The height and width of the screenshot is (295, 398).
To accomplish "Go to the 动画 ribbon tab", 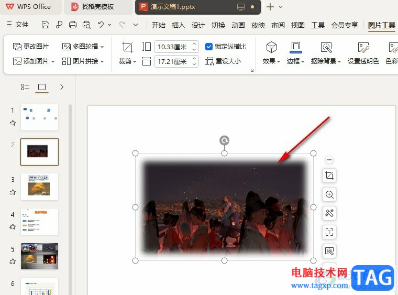I will coord(238,25).
